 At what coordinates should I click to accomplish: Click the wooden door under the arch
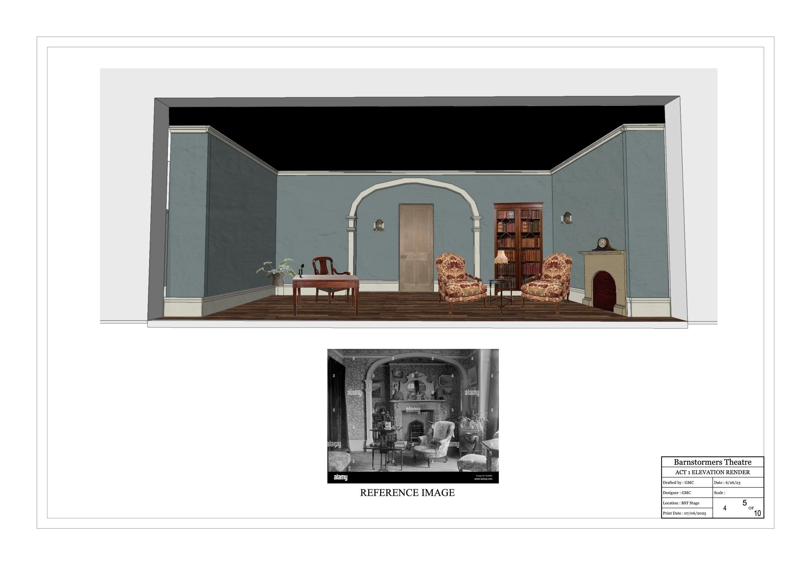pos(416,247)
